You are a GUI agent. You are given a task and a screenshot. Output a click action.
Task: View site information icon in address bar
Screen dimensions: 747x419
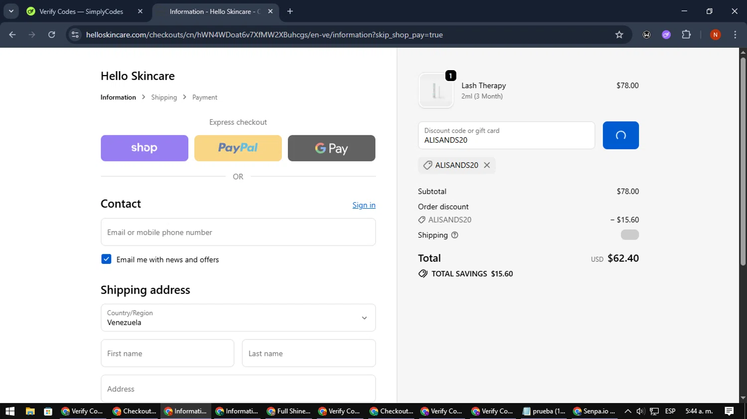[75, 35]
